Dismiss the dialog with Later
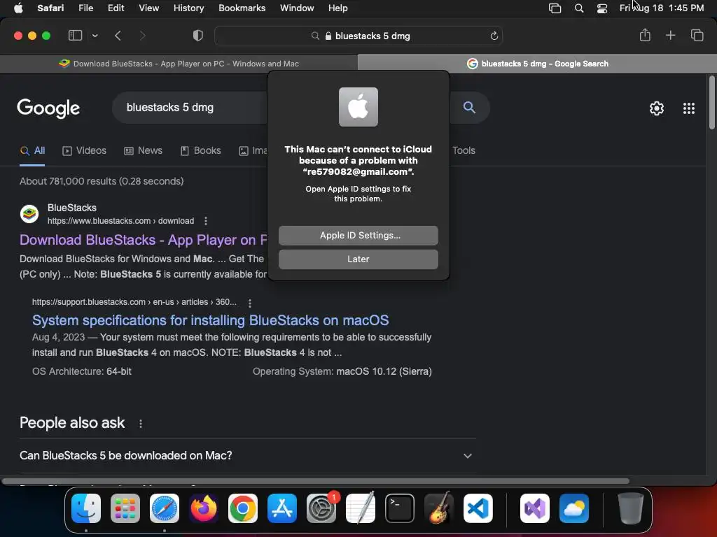Screen dimensions: 717x537 pos(358,259)
